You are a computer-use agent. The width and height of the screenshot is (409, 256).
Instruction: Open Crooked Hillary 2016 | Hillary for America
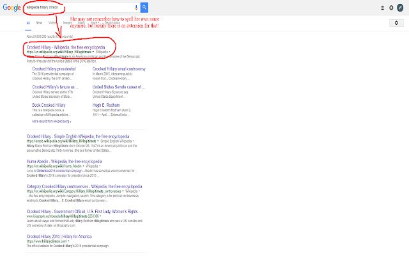(59, 237)
